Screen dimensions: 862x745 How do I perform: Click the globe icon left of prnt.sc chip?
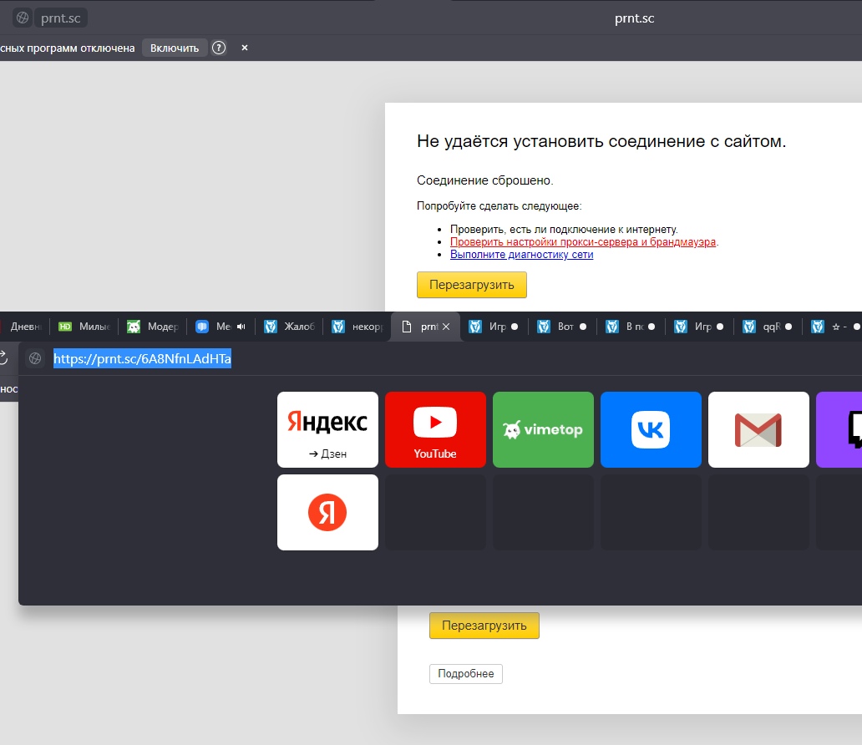click(23, 18)
